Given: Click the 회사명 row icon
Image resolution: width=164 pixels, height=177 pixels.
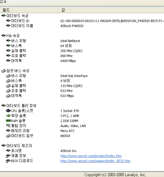Looking at the screenshot, I should click(x=8, y=151).
